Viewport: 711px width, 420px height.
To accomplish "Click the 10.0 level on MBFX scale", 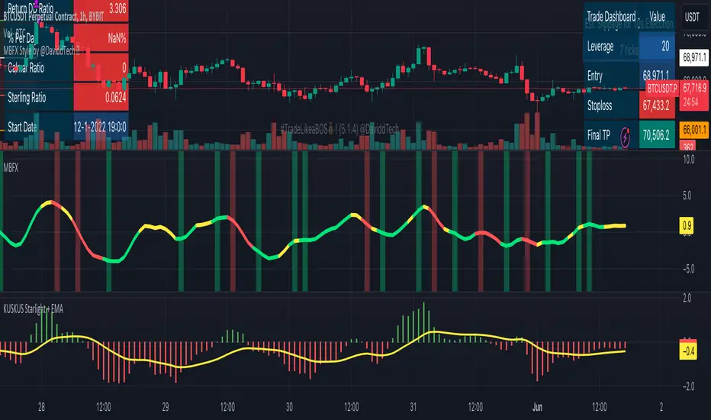I will (x=688, y=160).
